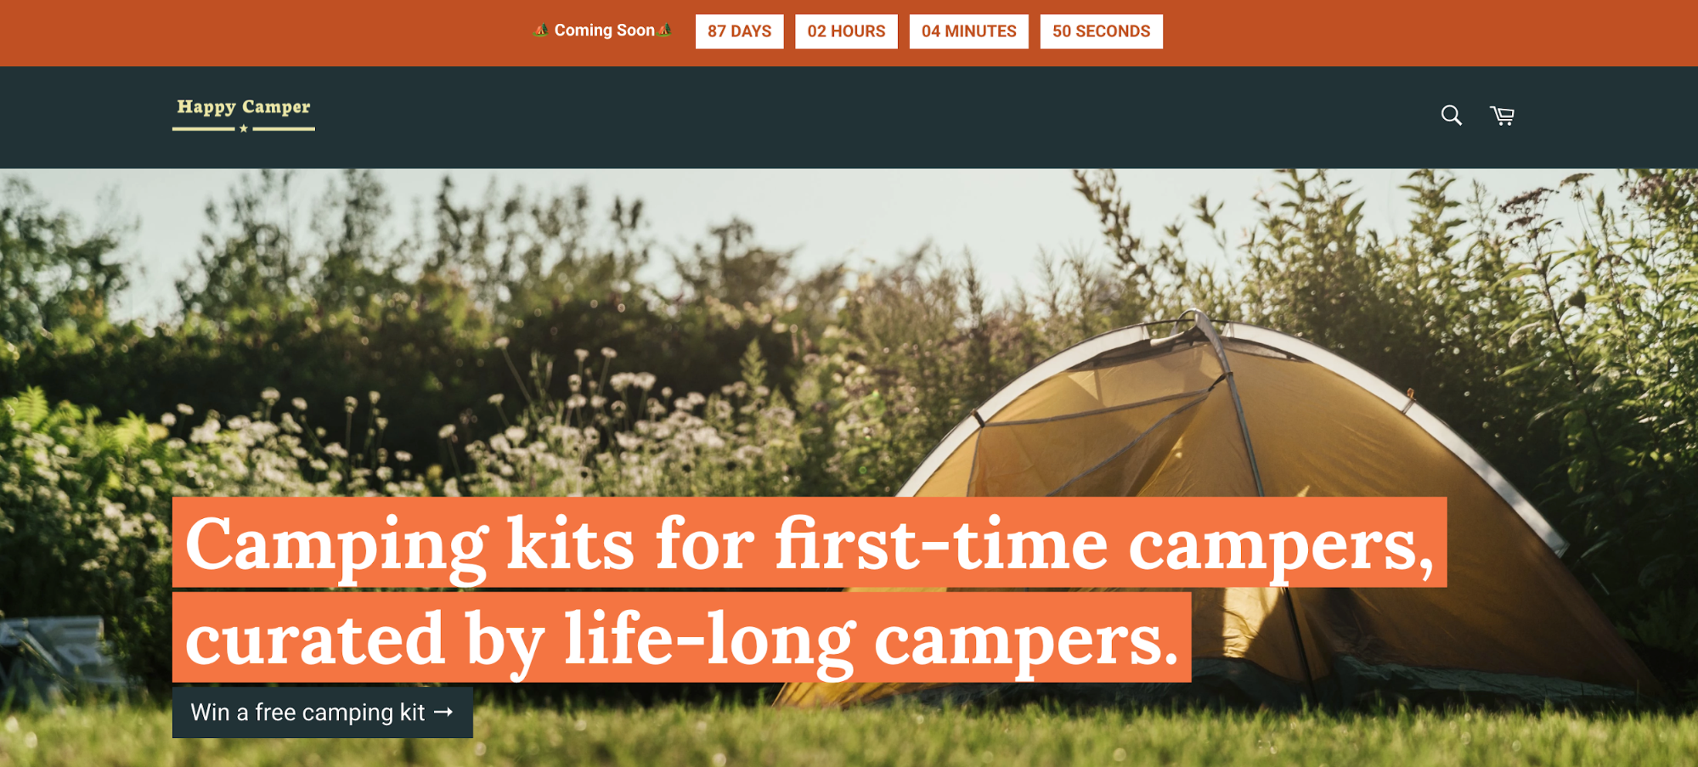The width and height of the screenshot is (1698, 767).
Task: Click the headline Camping kits for first-time campers
Action: (x=810, y=543)
